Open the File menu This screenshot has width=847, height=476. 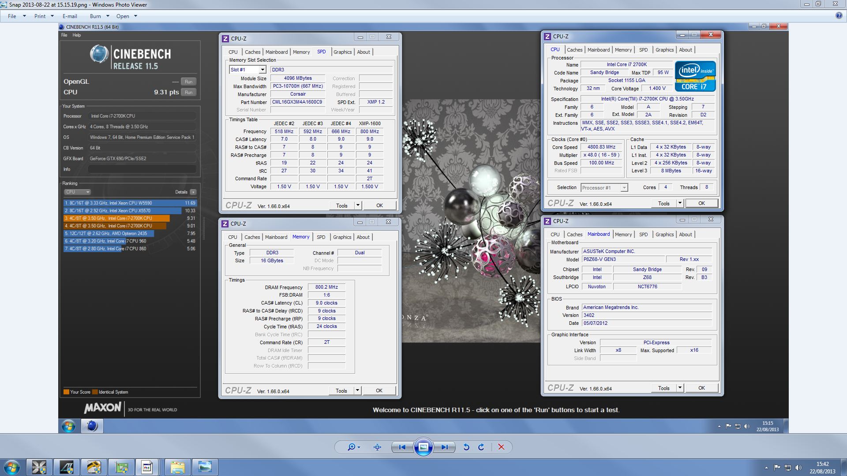(x=12, y=16)
